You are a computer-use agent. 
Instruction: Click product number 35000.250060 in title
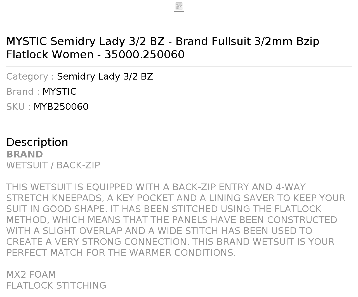tap(145, 54)
